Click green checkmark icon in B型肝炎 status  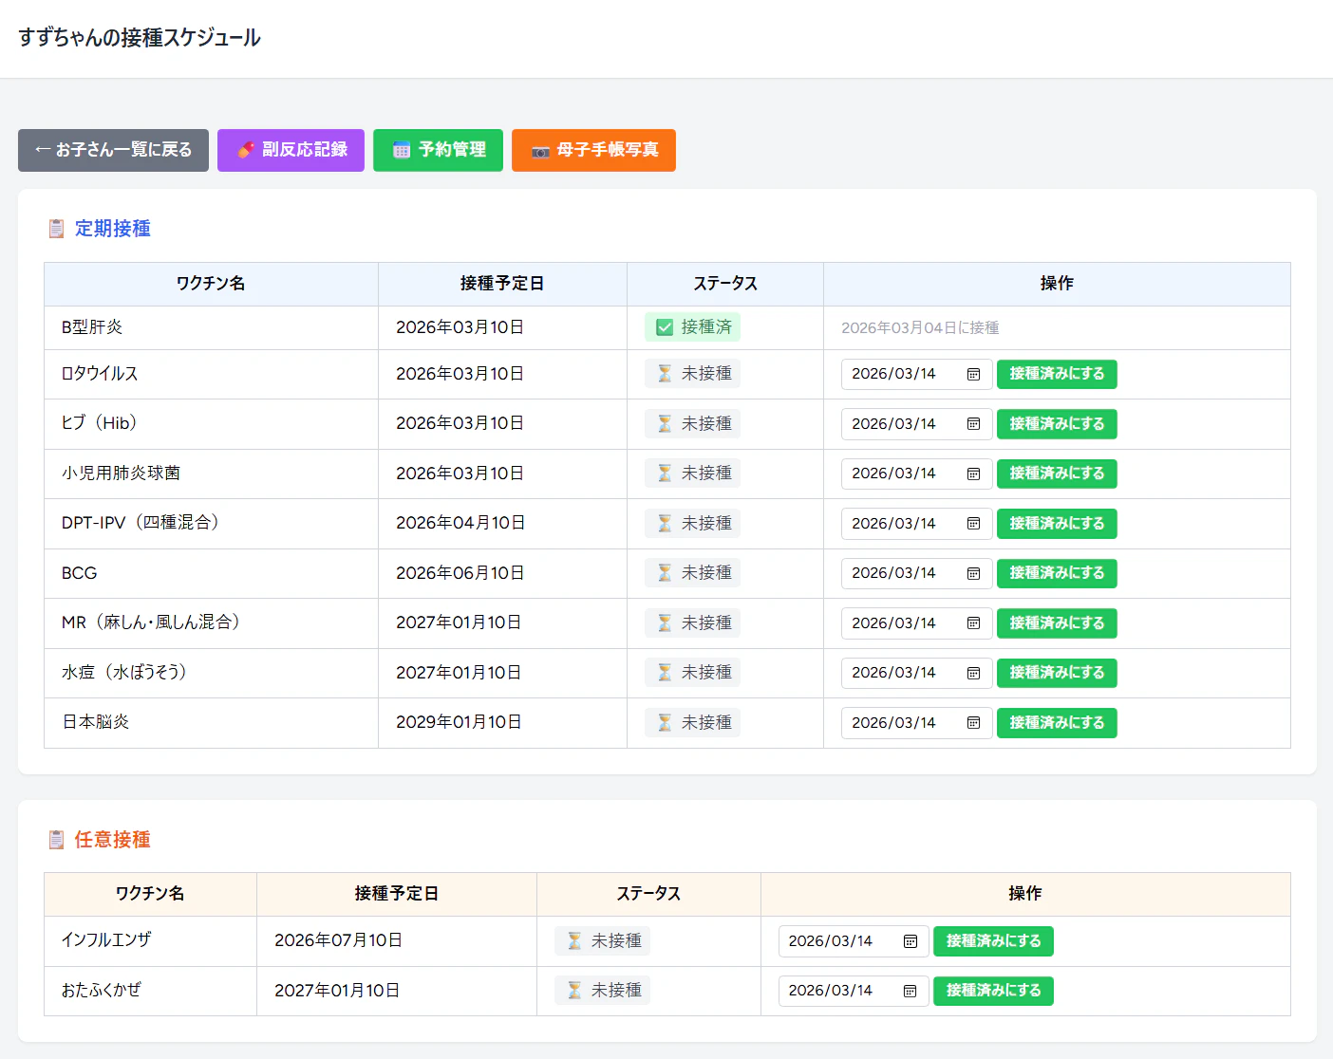(665, 327)
